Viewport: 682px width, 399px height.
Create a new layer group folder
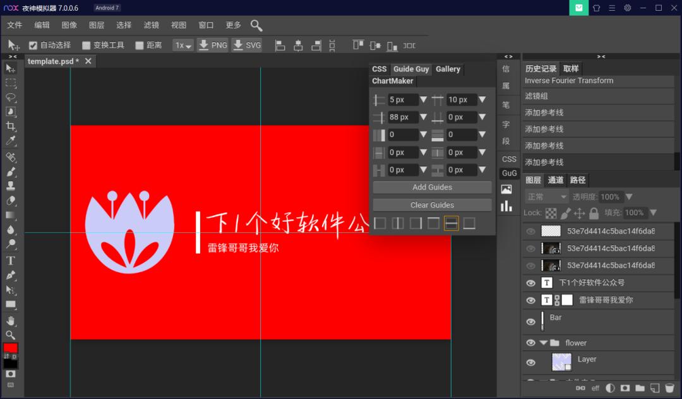pos(640,388)
